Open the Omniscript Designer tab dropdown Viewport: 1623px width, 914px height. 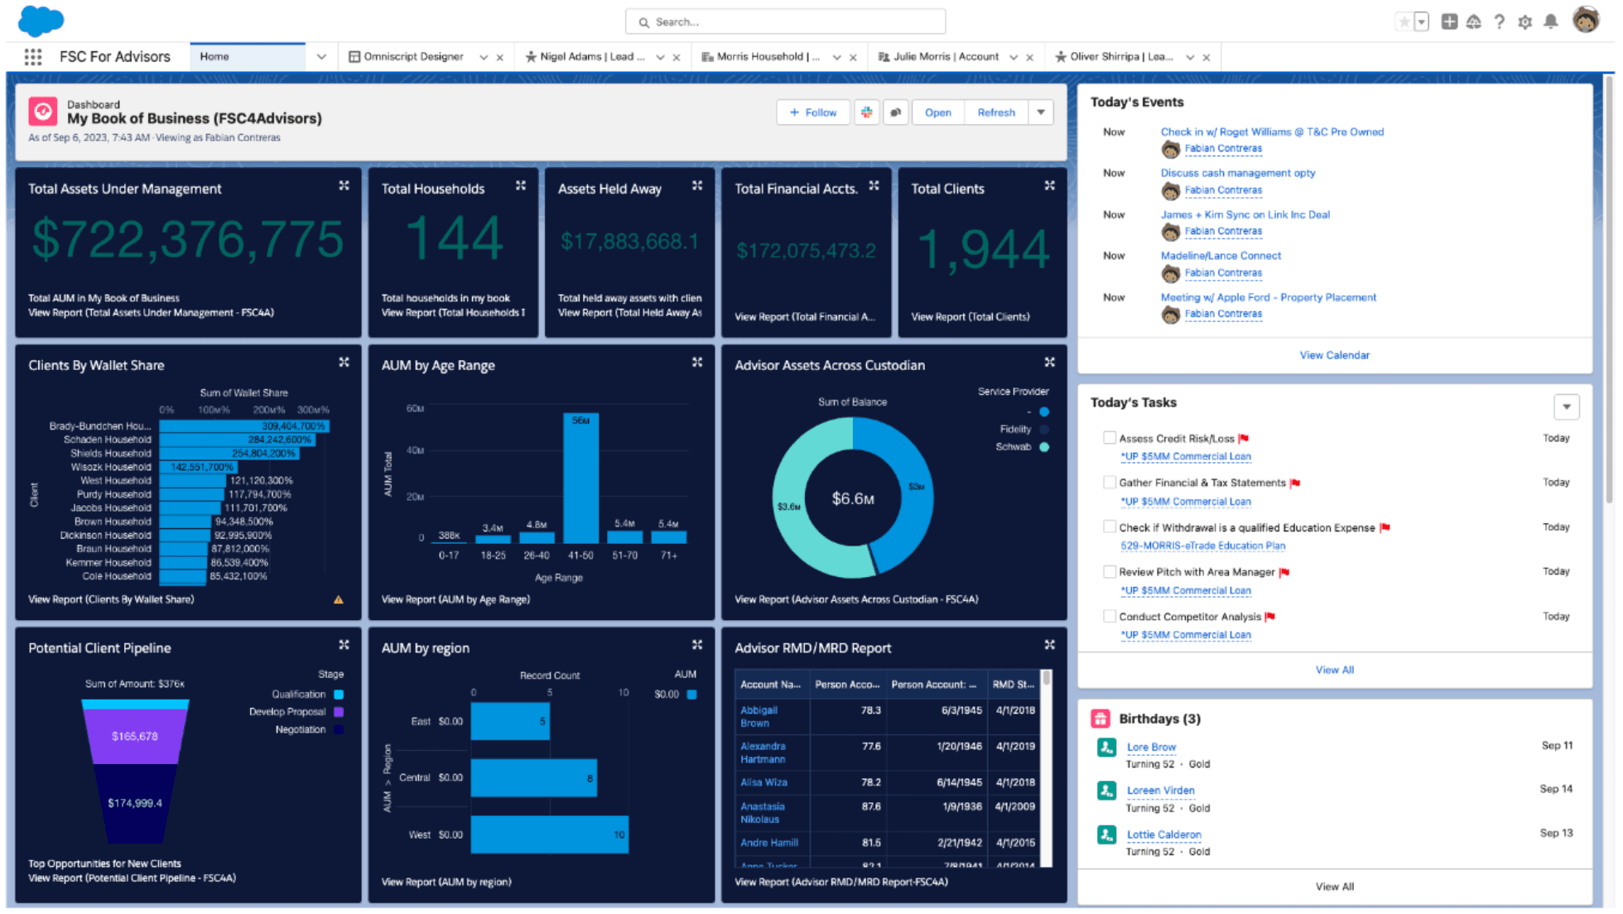484,58
